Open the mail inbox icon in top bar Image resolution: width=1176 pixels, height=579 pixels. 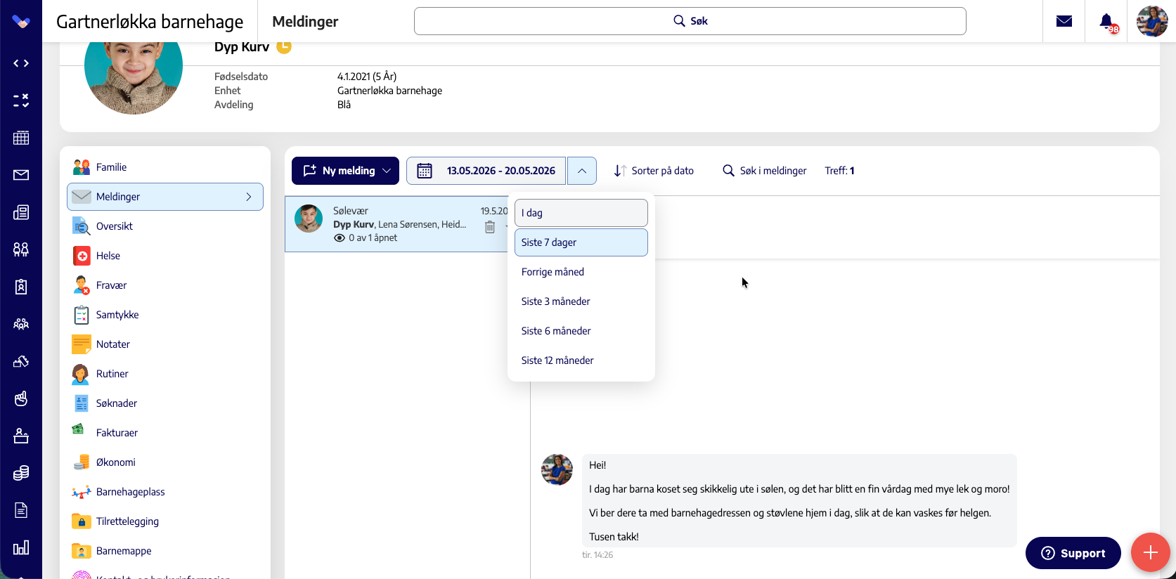pyautogui.click(x=1064, y=21)
